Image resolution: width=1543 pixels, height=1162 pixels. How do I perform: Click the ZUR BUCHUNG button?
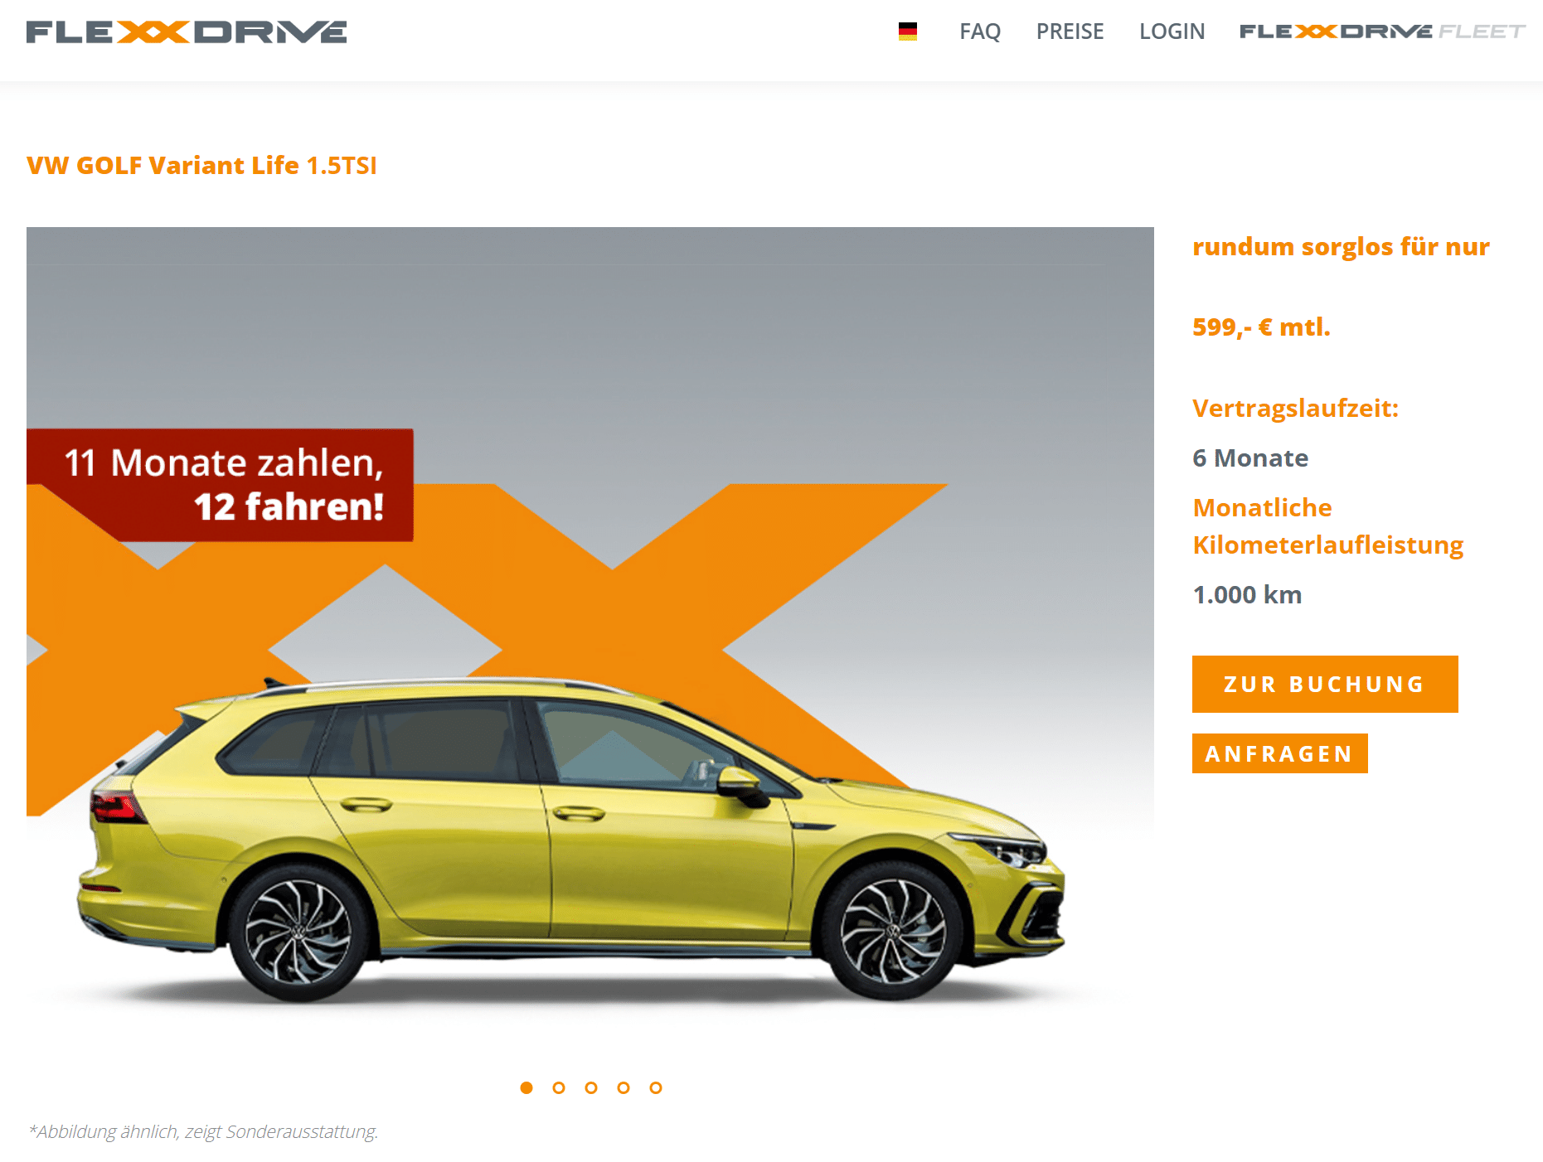1325,684
